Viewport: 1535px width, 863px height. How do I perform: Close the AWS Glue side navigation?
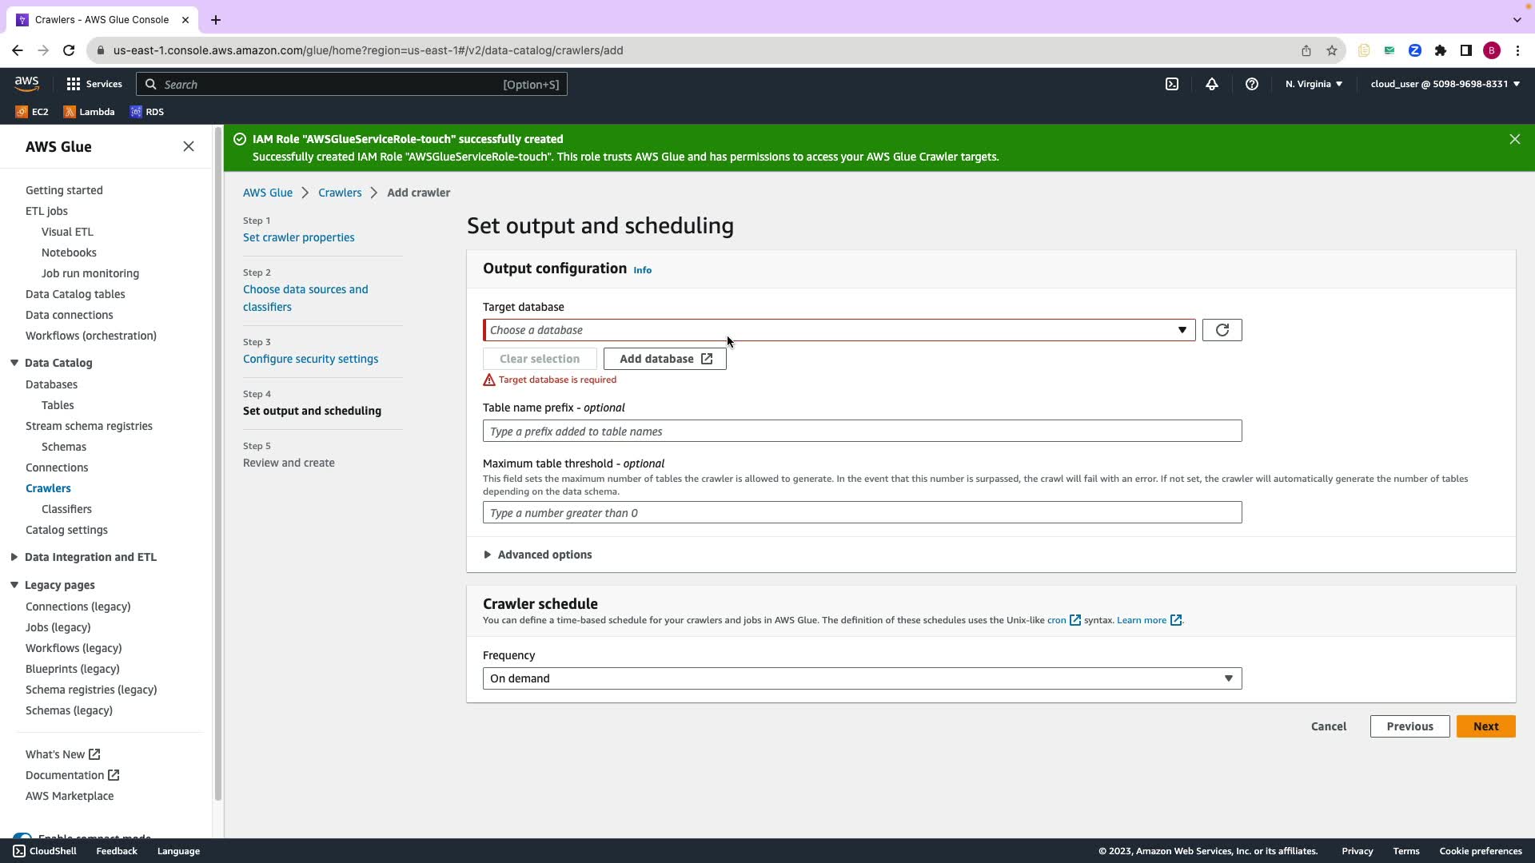(189, 146)
